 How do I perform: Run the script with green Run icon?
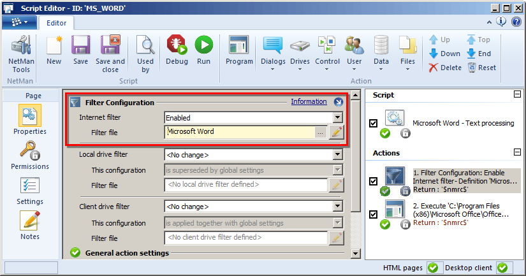[x=203, y=50]
